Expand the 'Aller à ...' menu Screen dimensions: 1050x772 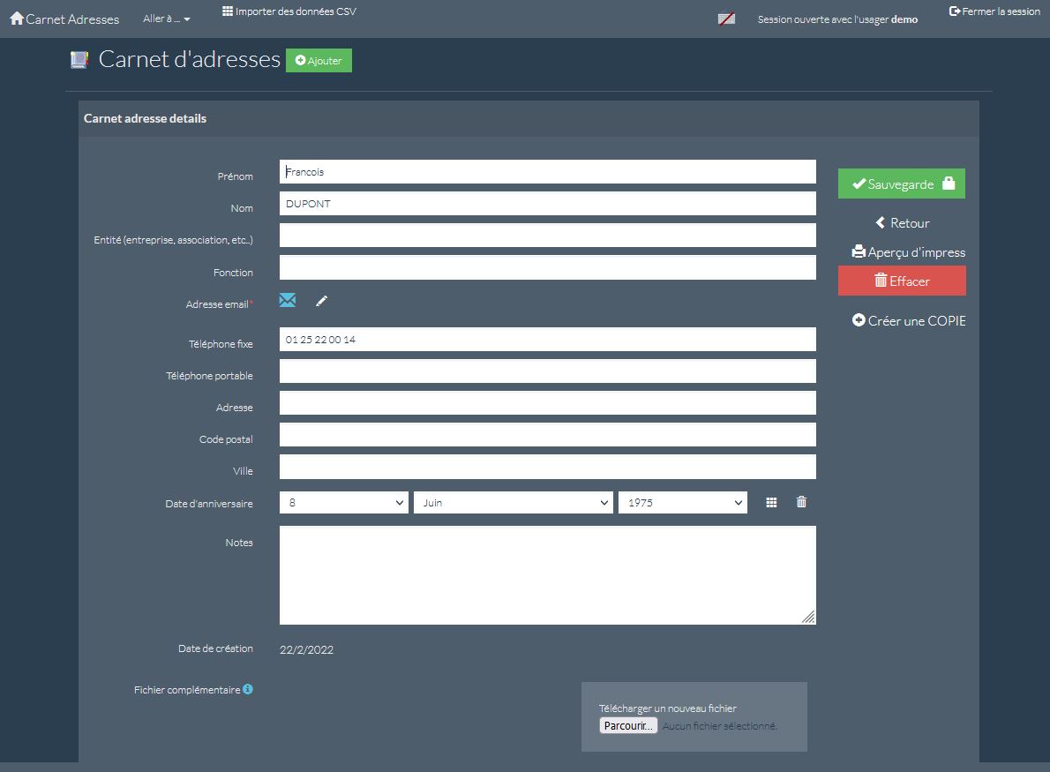[166, 19]
